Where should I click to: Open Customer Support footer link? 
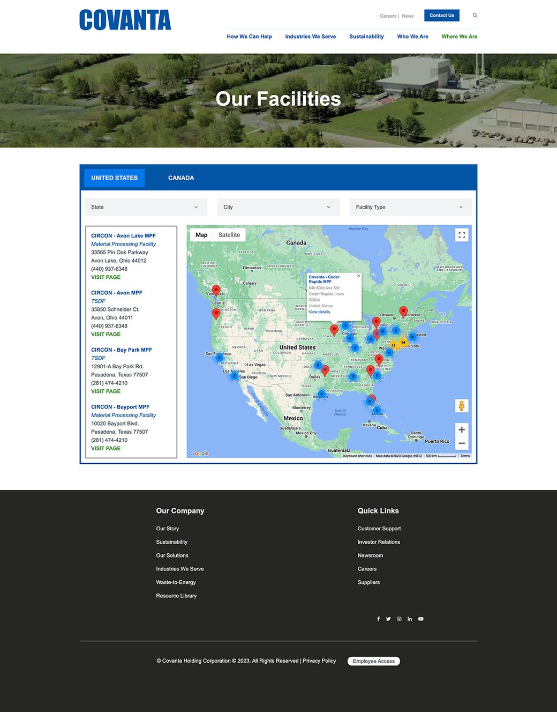379,529
